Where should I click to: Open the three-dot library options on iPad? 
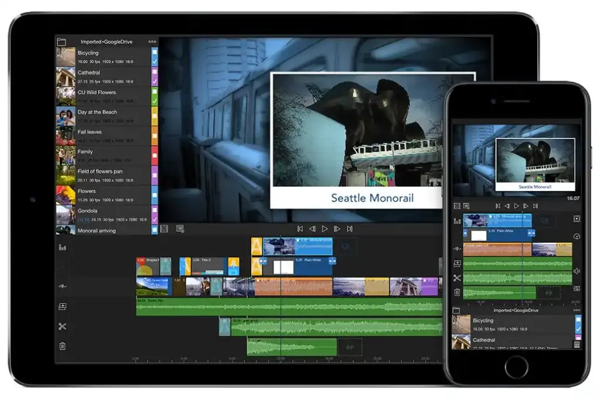click(x=152, y=42)
